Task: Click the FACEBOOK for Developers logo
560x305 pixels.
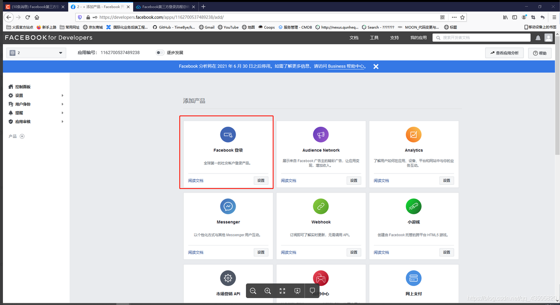Action: 48,38
